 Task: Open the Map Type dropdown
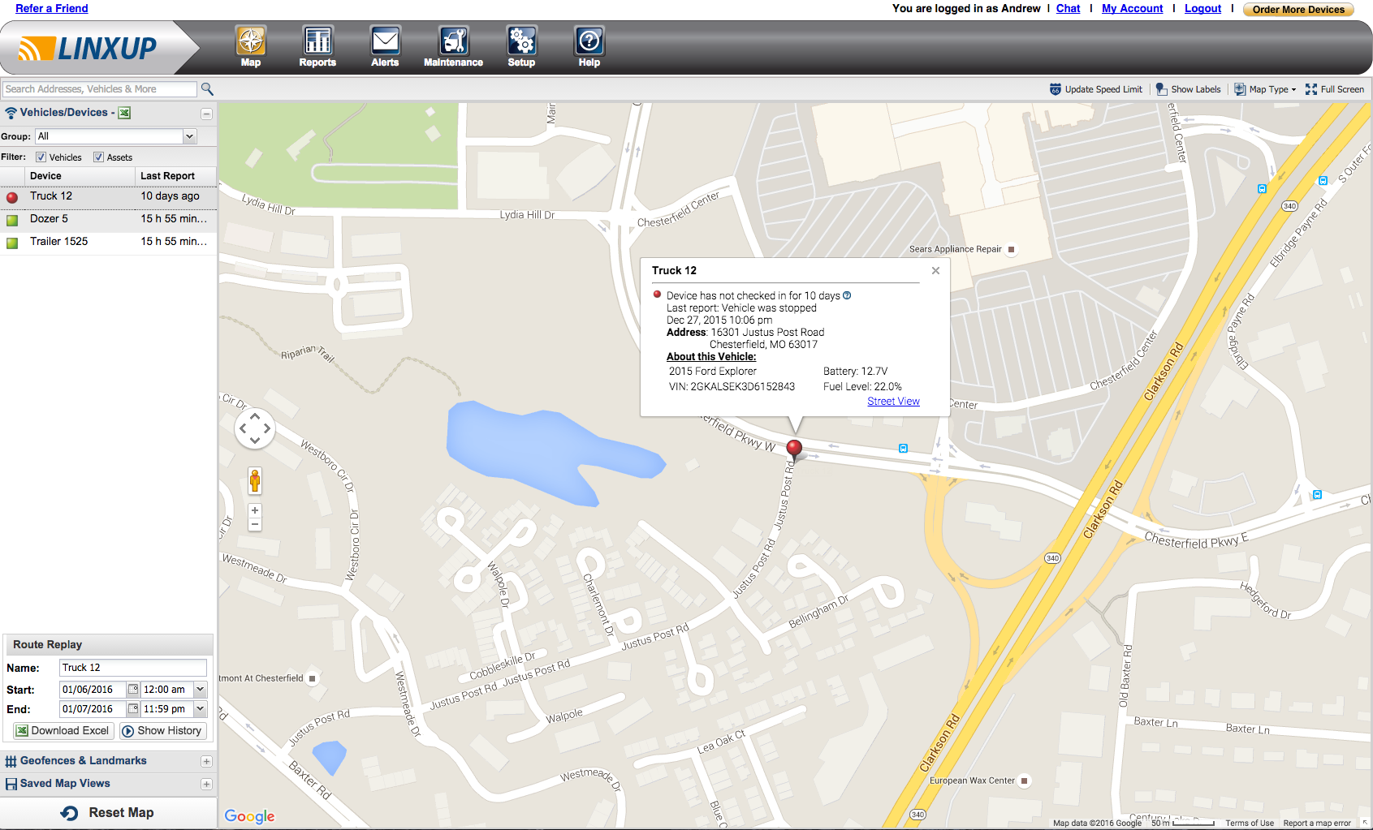[x=1265, y=89]
